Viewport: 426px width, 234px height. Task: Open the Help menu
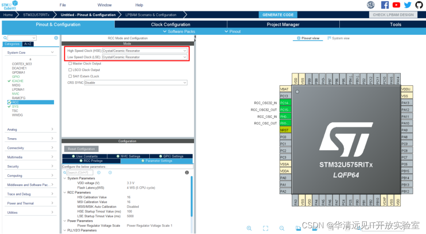[x=139, y=5]
